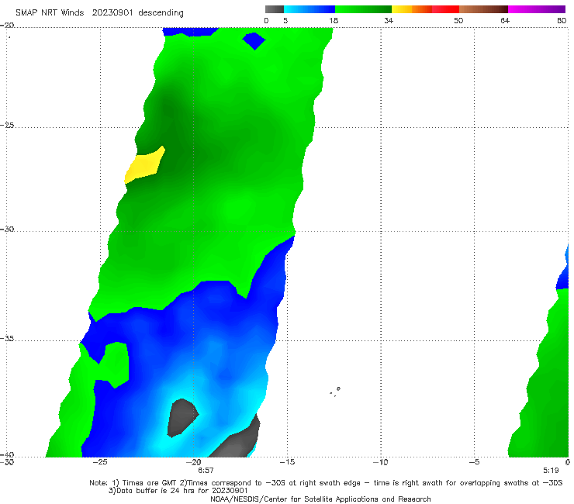Click the swath time "6:57"
574x504 pixels.
click(206, 471)
